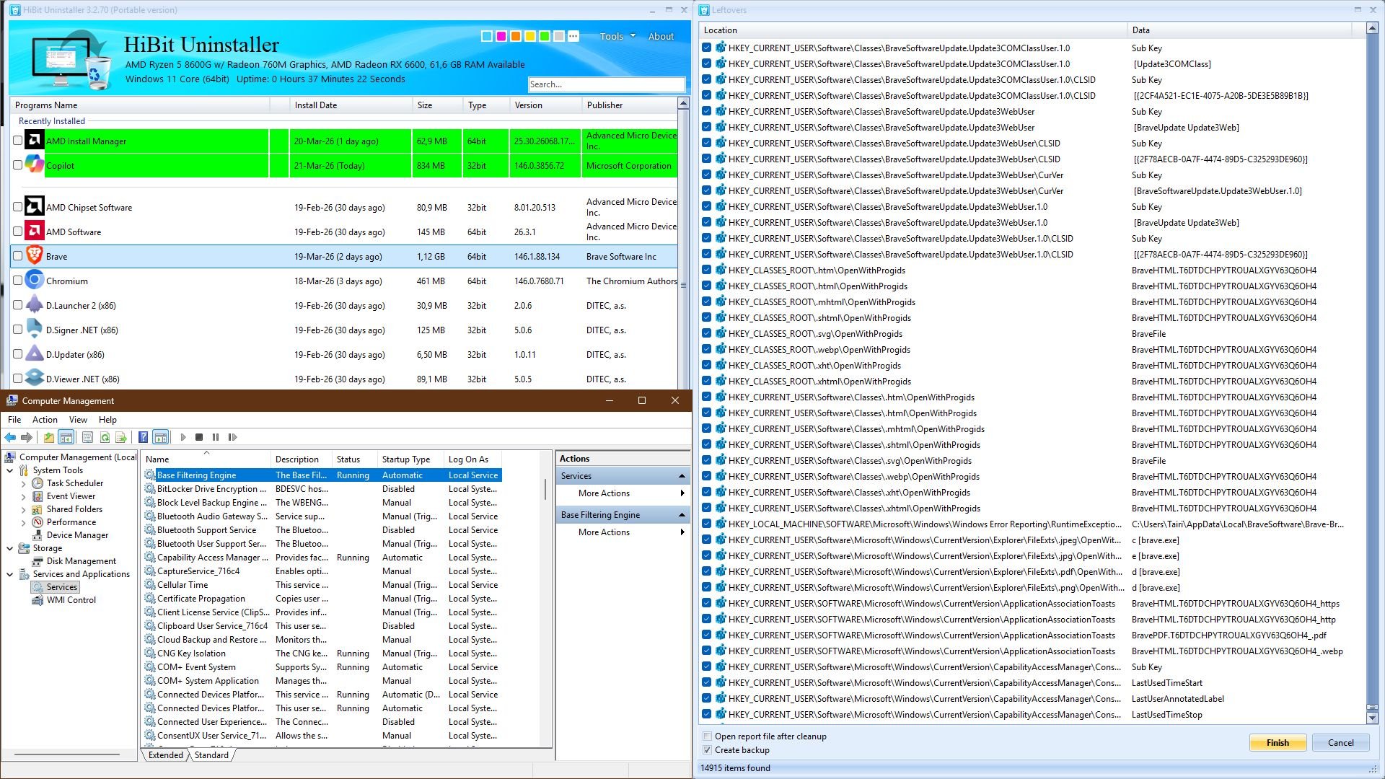Open the Help question-mark toolbar icon
Viewport: 1385px width, 779px height.
pos(143,437)
